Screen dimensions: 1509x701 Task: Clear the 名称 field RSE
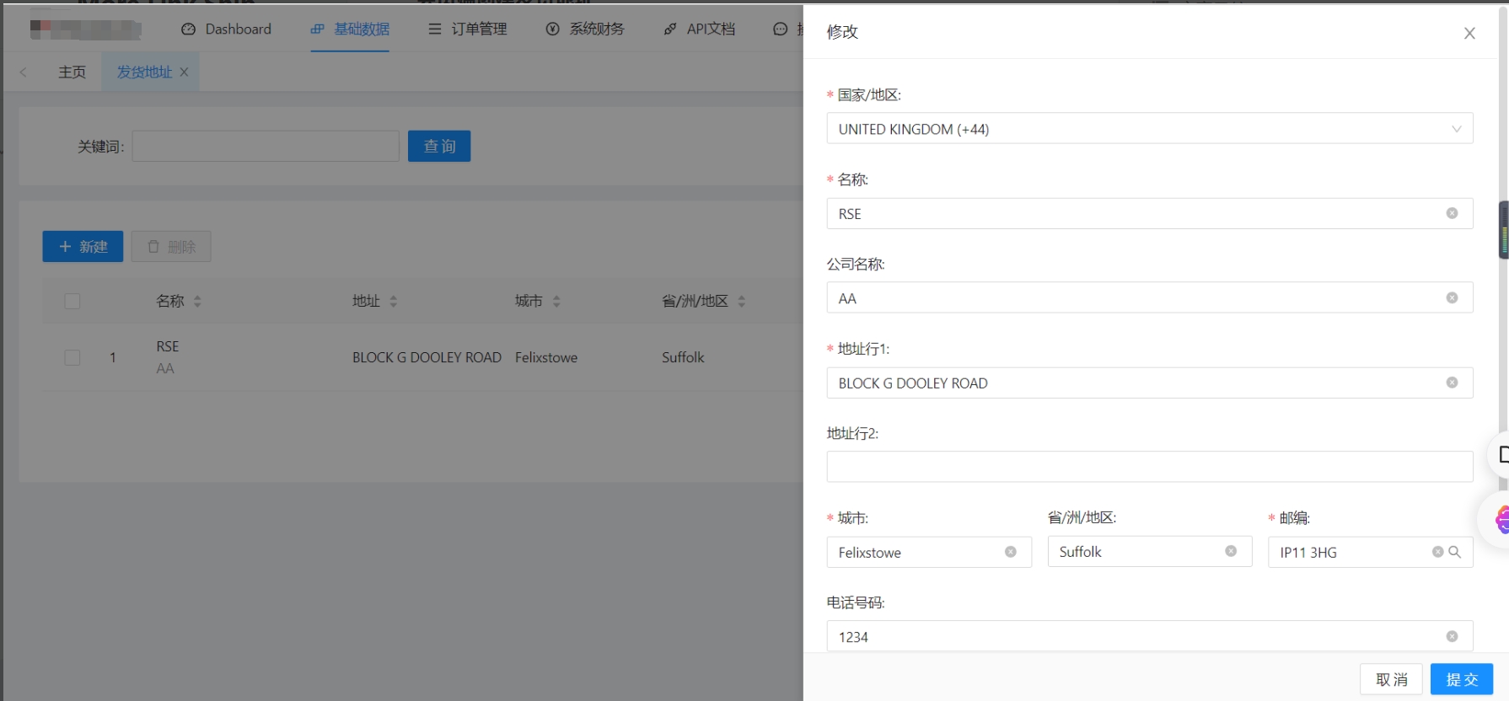[x=1452, y=213]
